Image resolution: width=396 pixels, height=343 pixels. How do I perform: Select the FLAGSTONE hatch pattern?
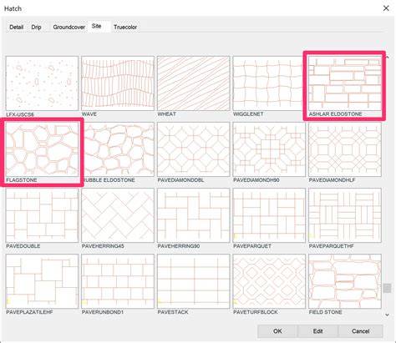[x=42, y=149]
